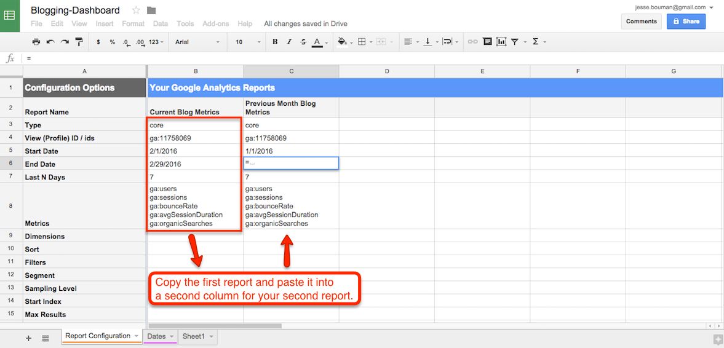Click the Print icon in toolbar
724x348 pixels.
coord(36,42)
